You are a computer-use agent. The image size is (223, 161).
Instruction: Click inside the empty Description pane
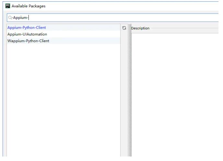[175, 94]
